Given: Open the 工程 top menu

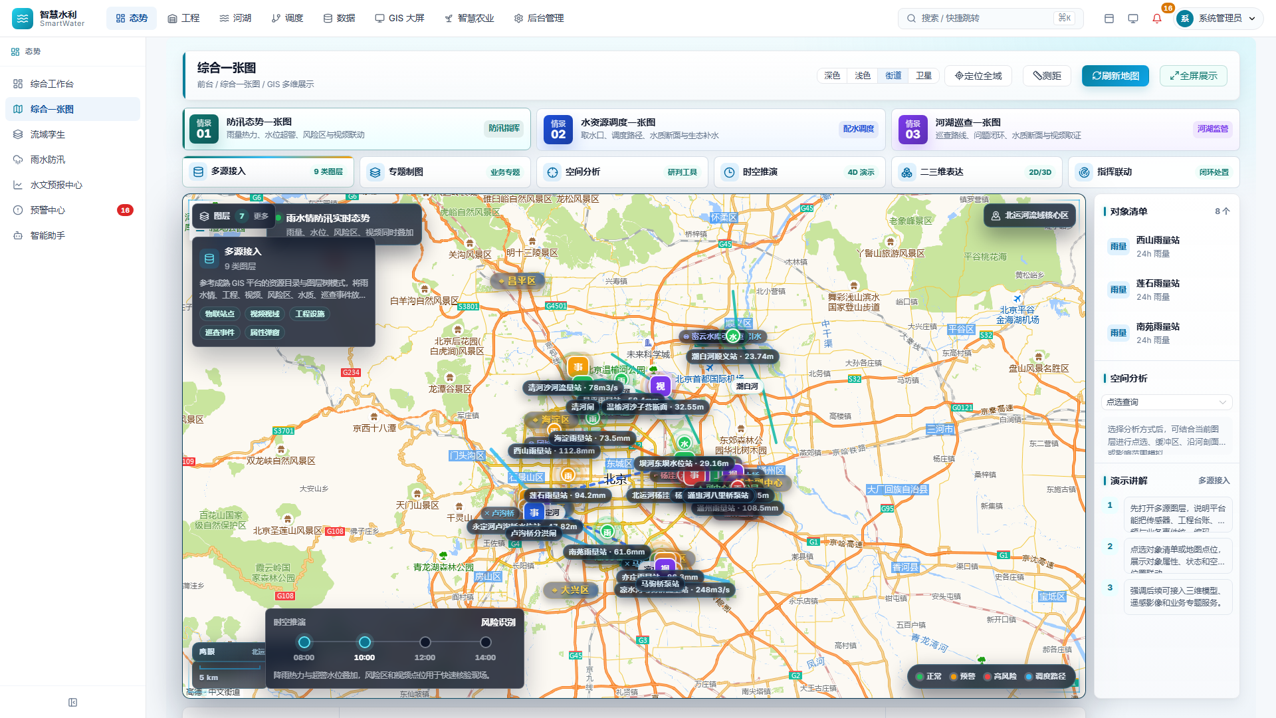Looking at the screenshot, I should (x=183, y=19).
